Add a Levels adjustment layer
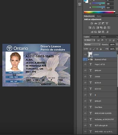Image resolution: width=118 pixels, height=135 pixels. tap(96, 23)
